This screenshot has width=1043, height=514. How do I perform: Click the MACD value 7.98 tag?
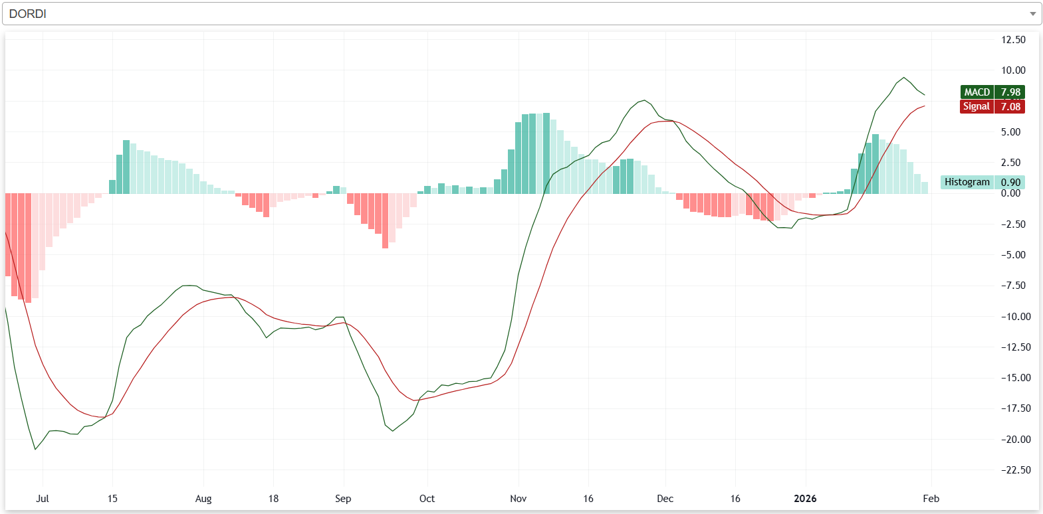coord(1010,92)
